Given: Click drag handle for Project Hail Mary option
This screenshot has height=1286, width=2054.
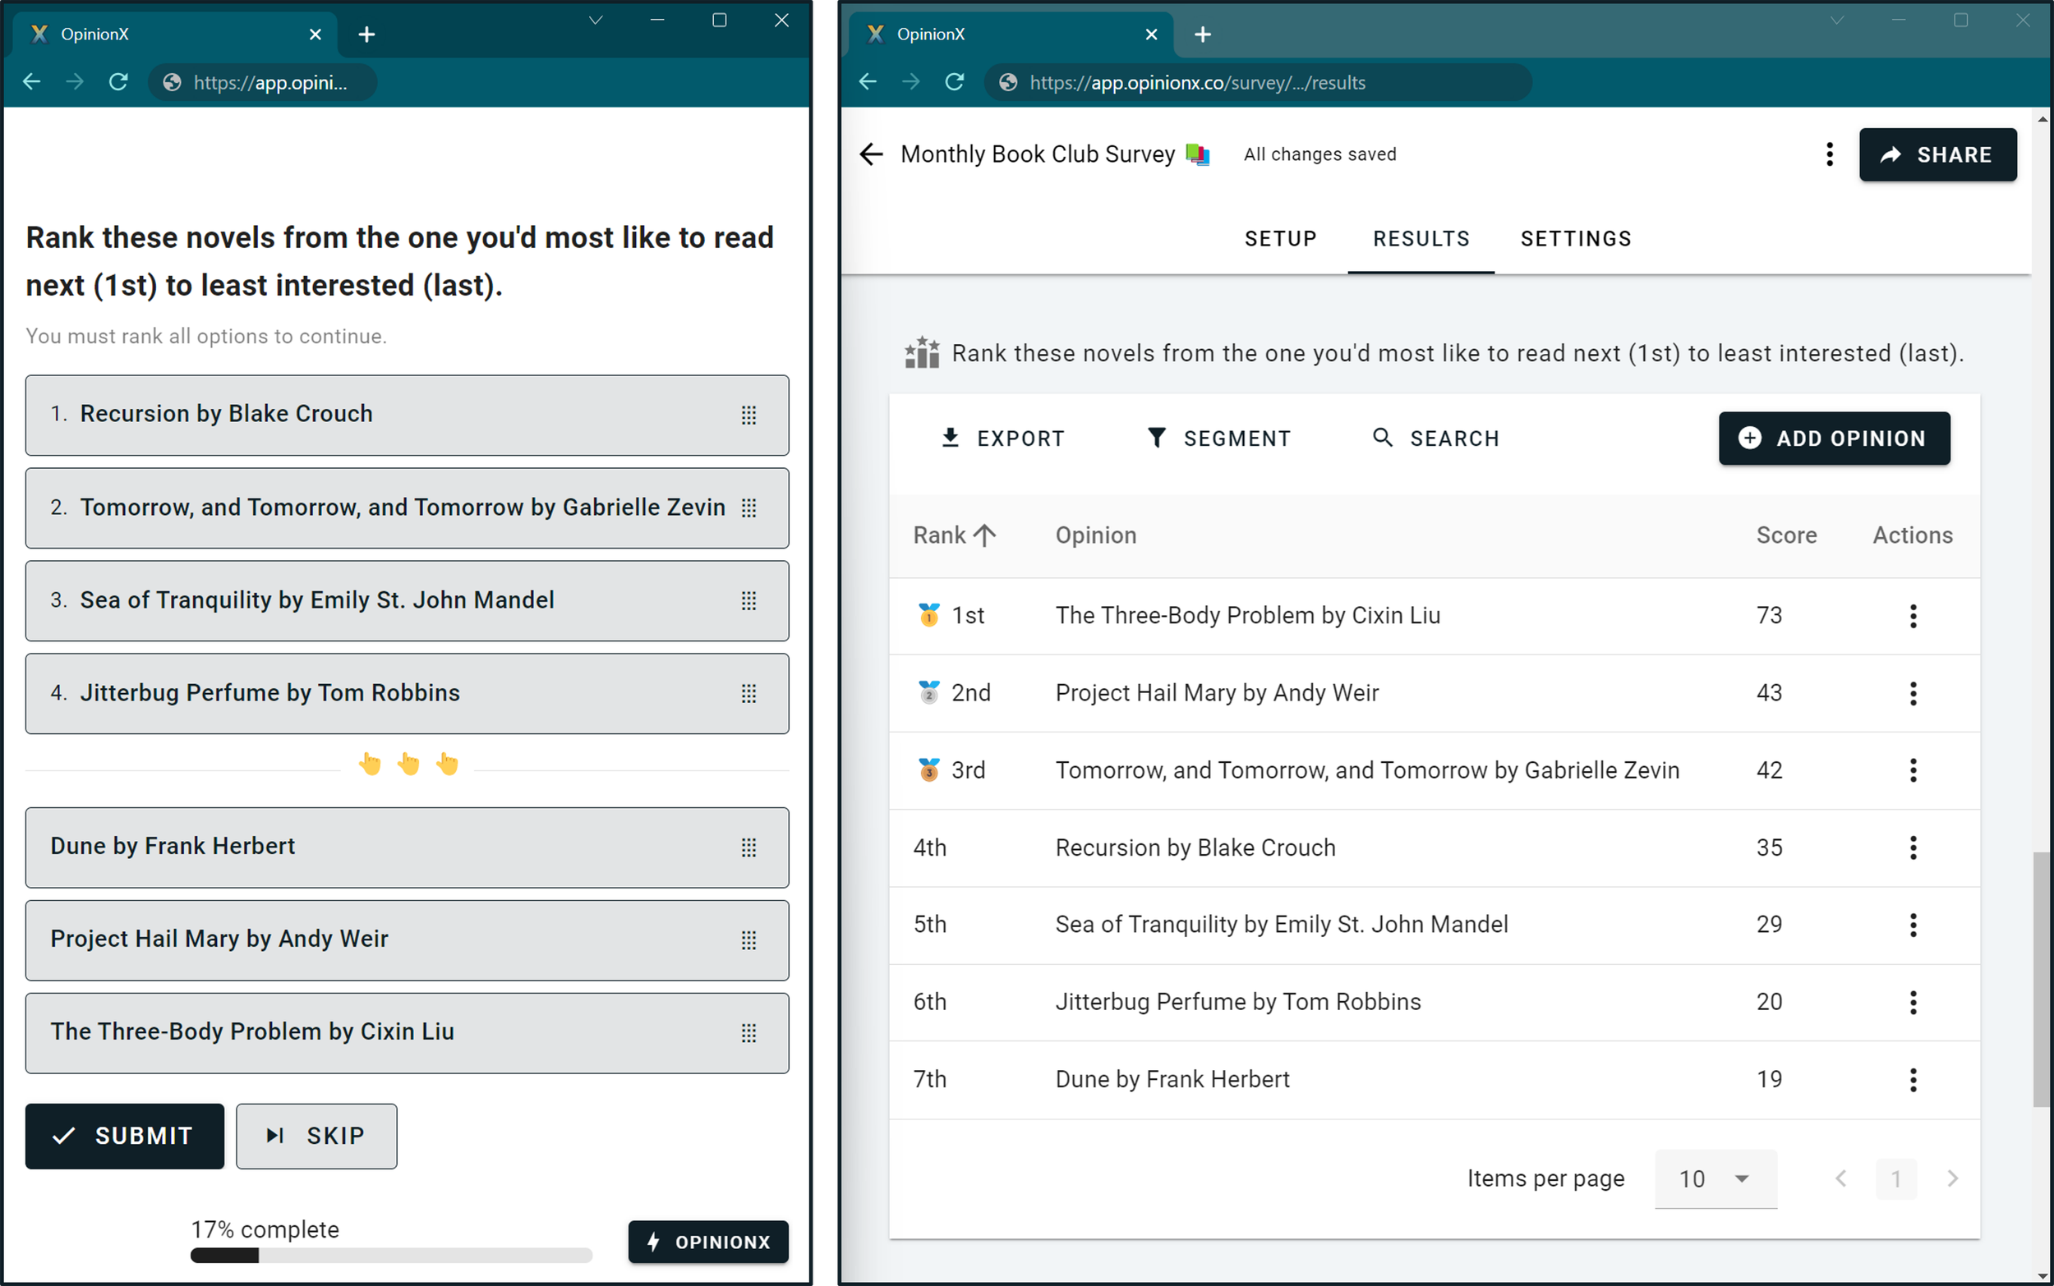Looking at the screenshot, I should (x=748, y=939).
